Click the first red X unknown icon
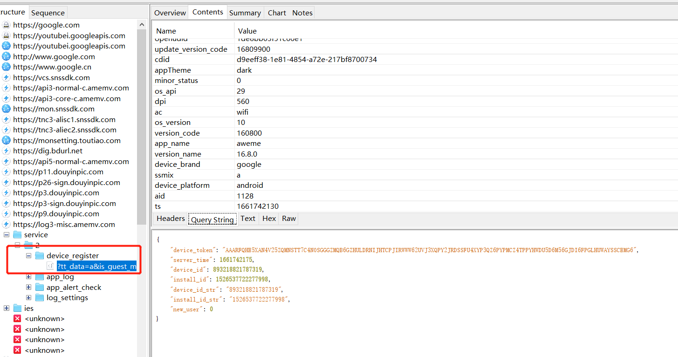Screen dimensions: 678x357 tap(17, 319)
